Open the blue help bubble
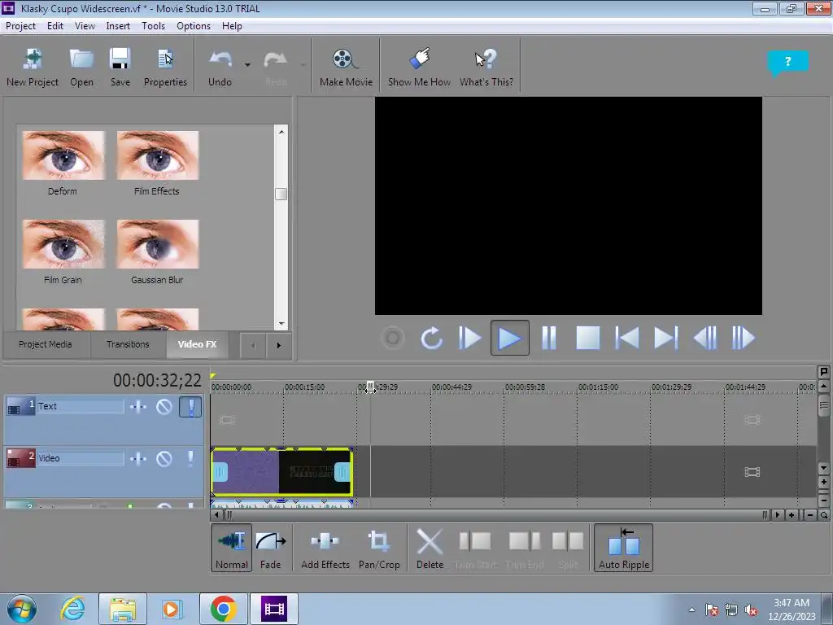This screenshot has width=833, height=625. click(787, 62)
